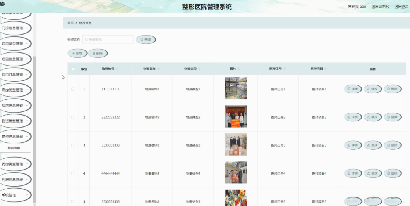This screenshot has height=206, width=410.
Task: Toggle the select-all checkbox in table header
Action: (x=73, y=69)
